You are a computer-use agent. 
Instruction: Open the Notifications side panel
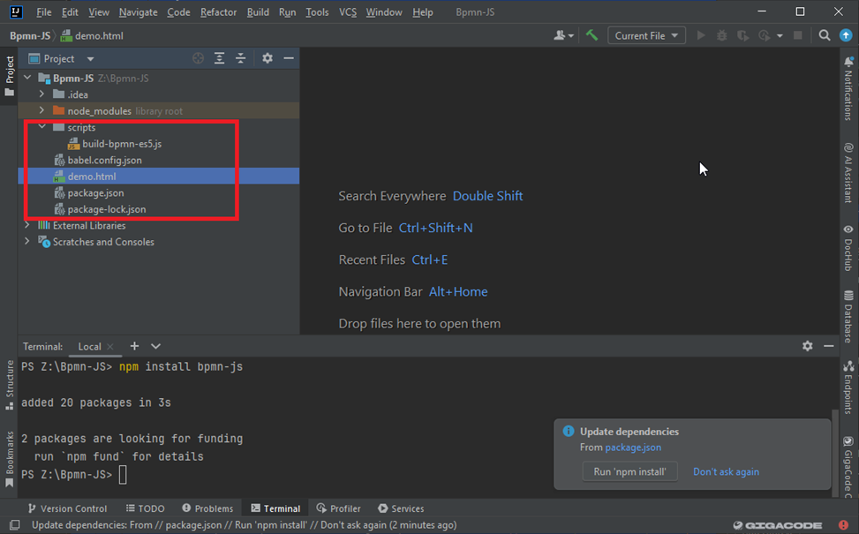pyautogui.click(x=848, y=87)
